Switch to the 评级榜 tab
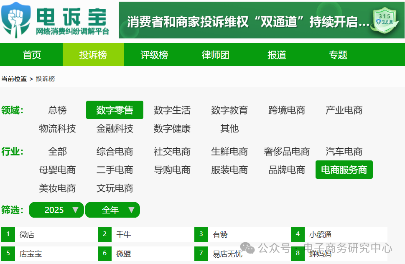Image resolution: width=405 pixels, height=264 pixels. pos(154,54)
